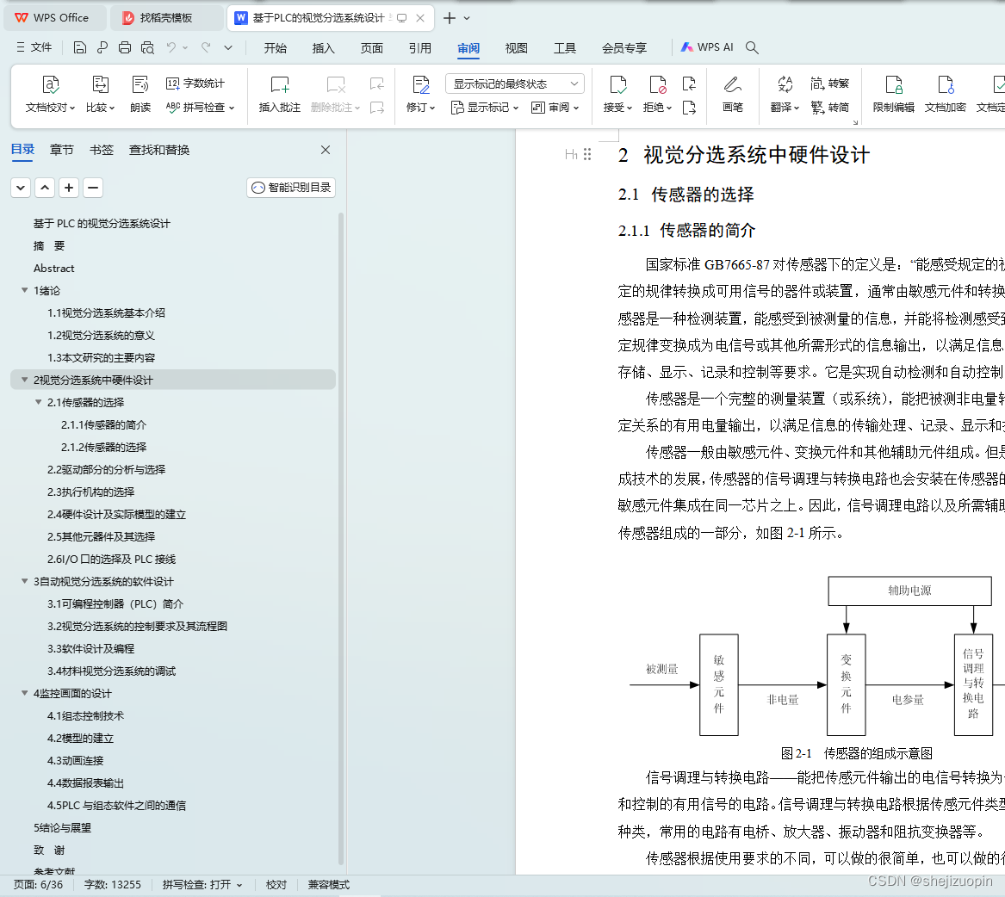Open the 文件 menu
The image size is (1005, 897).
tap(34, 47)
